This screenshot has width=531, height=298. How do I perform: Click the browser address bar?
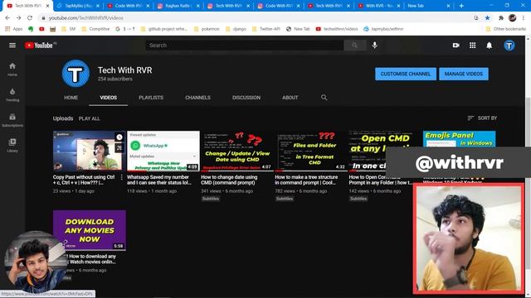(257, 18)
